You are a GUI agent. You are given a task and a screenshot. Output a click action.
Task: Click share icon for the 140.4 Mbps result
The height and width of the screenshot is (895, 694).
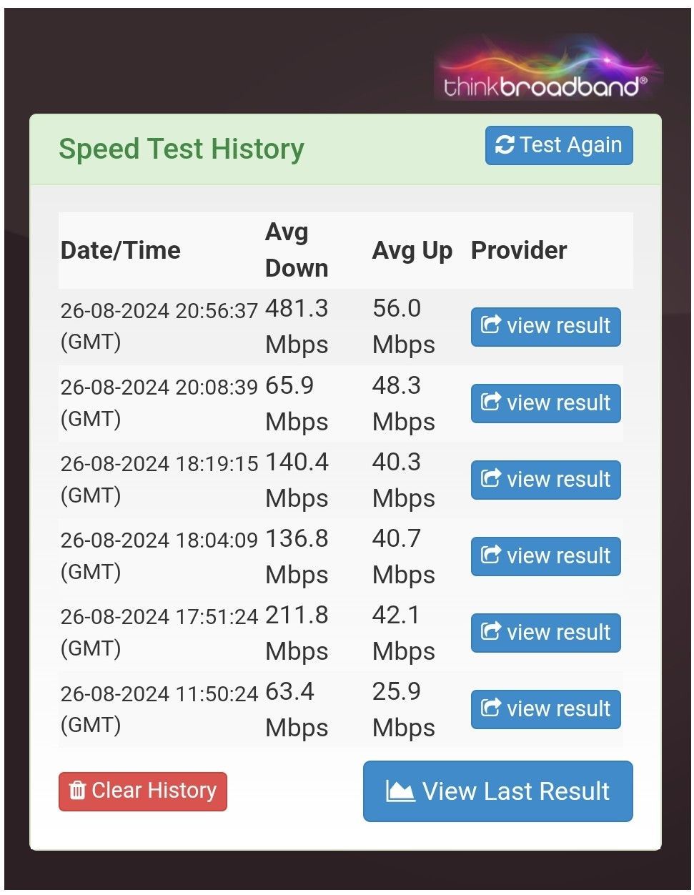[490, 479]
